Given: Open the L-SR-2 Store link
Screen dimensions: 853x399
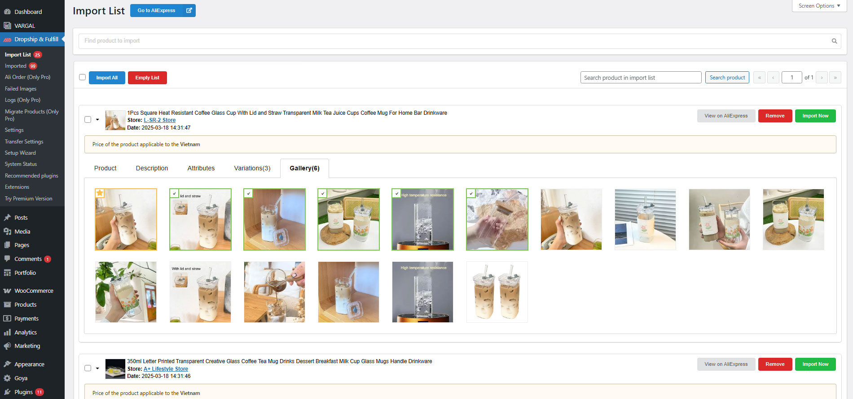Looking at the screenshot, I should tap(159, 120).
